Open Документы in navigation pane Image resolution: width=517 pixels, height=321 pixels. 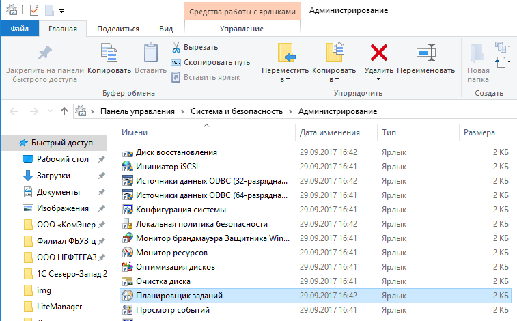[58, 192]
